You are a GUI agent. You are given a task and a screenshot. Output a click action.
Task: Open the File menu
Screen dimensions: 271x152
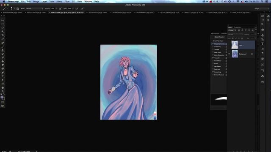(22, 2)
